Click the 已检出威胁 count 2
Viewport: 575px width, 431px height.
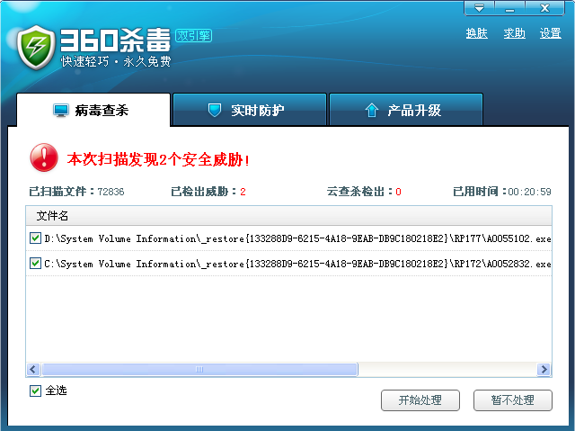243,192
